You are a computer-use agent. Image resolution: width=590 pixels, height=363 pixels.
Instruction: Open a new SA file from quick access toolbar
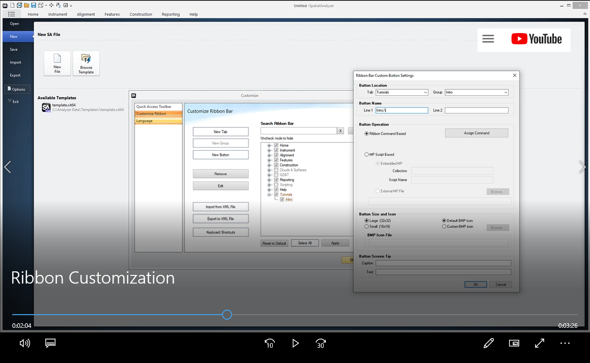(x=12, y=5)
